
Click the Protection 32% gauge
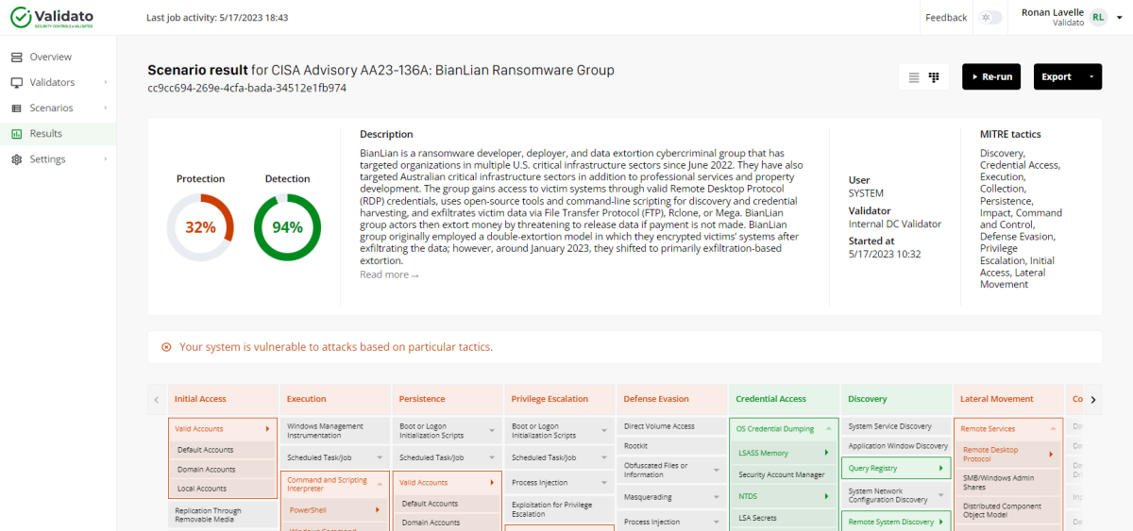pyautogui.click(x=200, y=227)
